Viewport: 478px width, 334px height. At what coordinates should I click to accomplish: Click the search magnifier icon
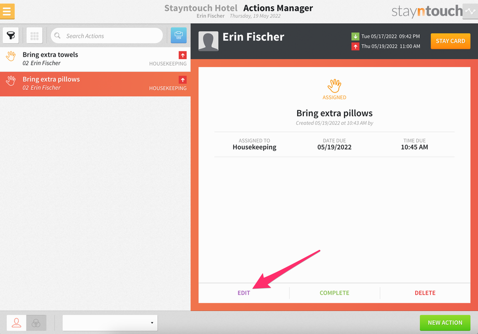pos(57,36)
